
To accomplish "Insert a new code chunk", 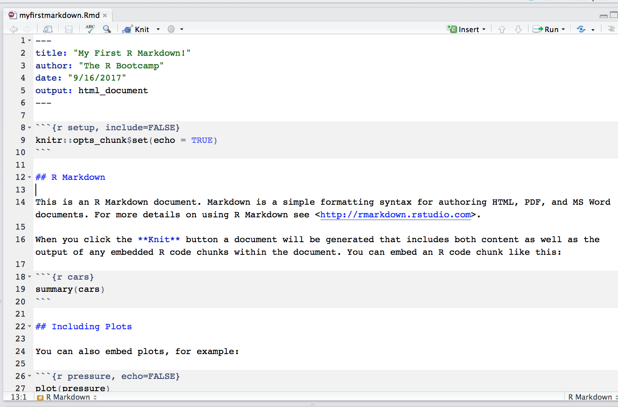I will click(463, 29).
